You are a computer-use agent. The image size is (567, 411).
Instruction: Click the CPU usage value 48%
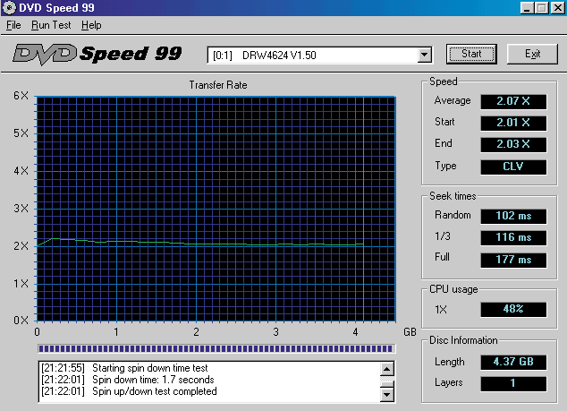(x=513, y=309)
